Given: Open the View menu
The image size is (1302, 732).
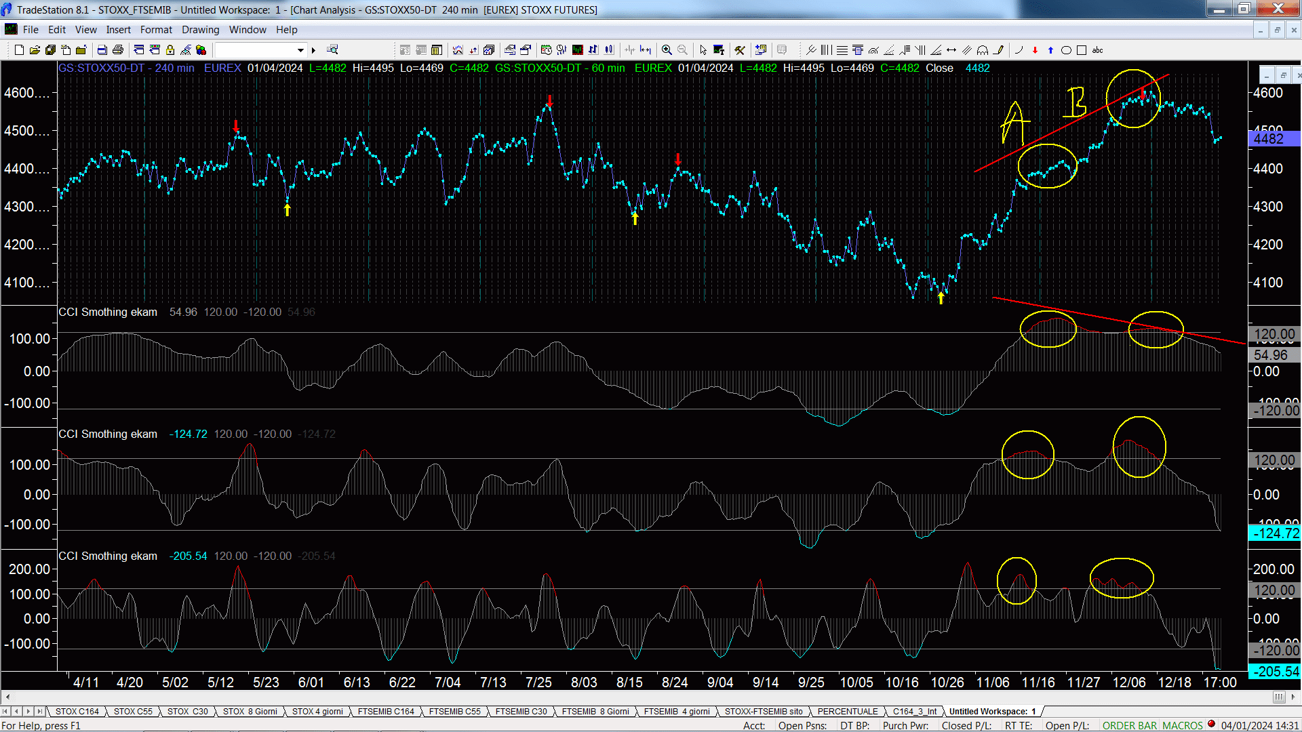Looking at the screenshot, I should click(85, 29).
